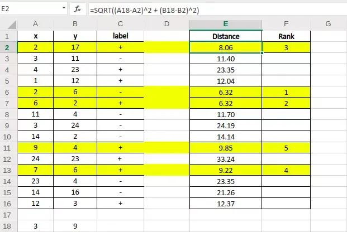Click the Insert Function fx icon
Image resolution: width=347 pixels, height=232 pixels.
tap(77, 9)
